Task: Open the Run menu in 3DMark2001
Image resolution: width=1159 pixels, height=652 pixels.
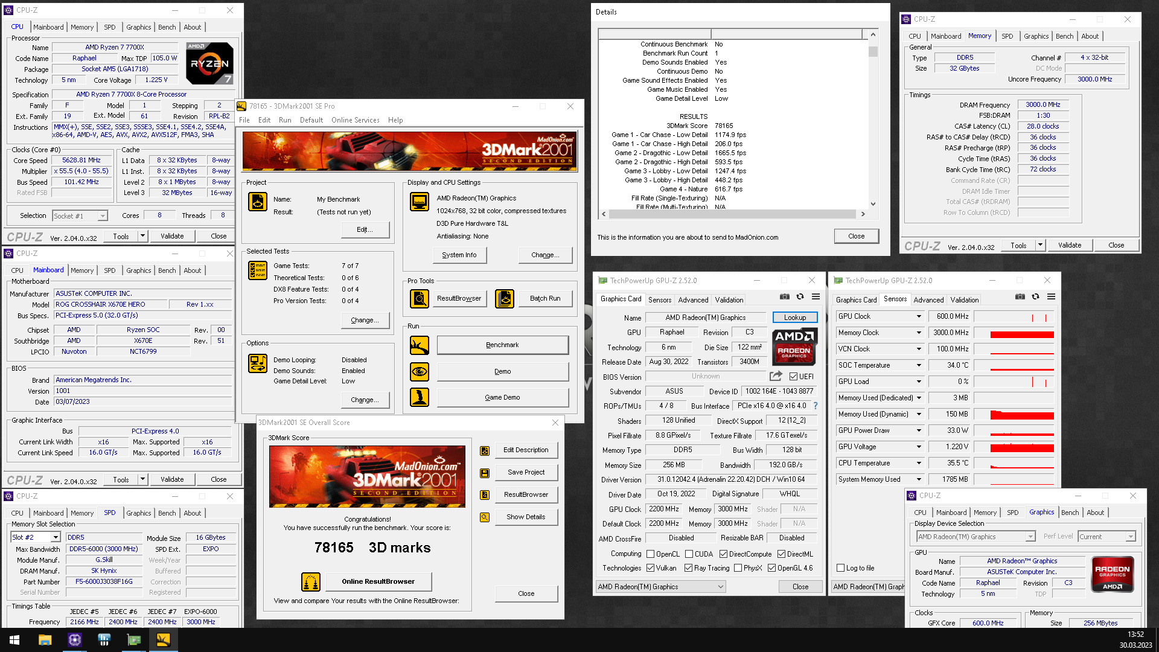Action: coord(285,120)
